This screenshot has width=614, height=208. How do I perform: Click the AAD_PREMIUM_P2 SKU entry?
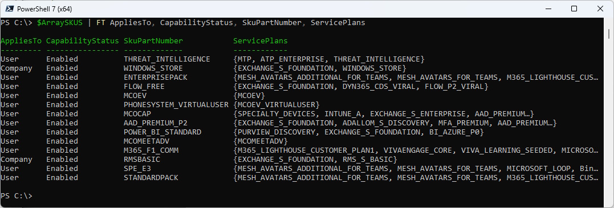click(x=156, y=123)
